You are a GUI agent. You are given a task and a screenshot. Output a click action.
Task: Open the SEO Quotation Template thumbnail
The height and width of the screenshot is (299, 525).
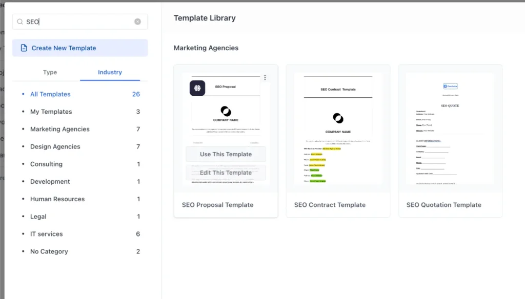[450, 128]
